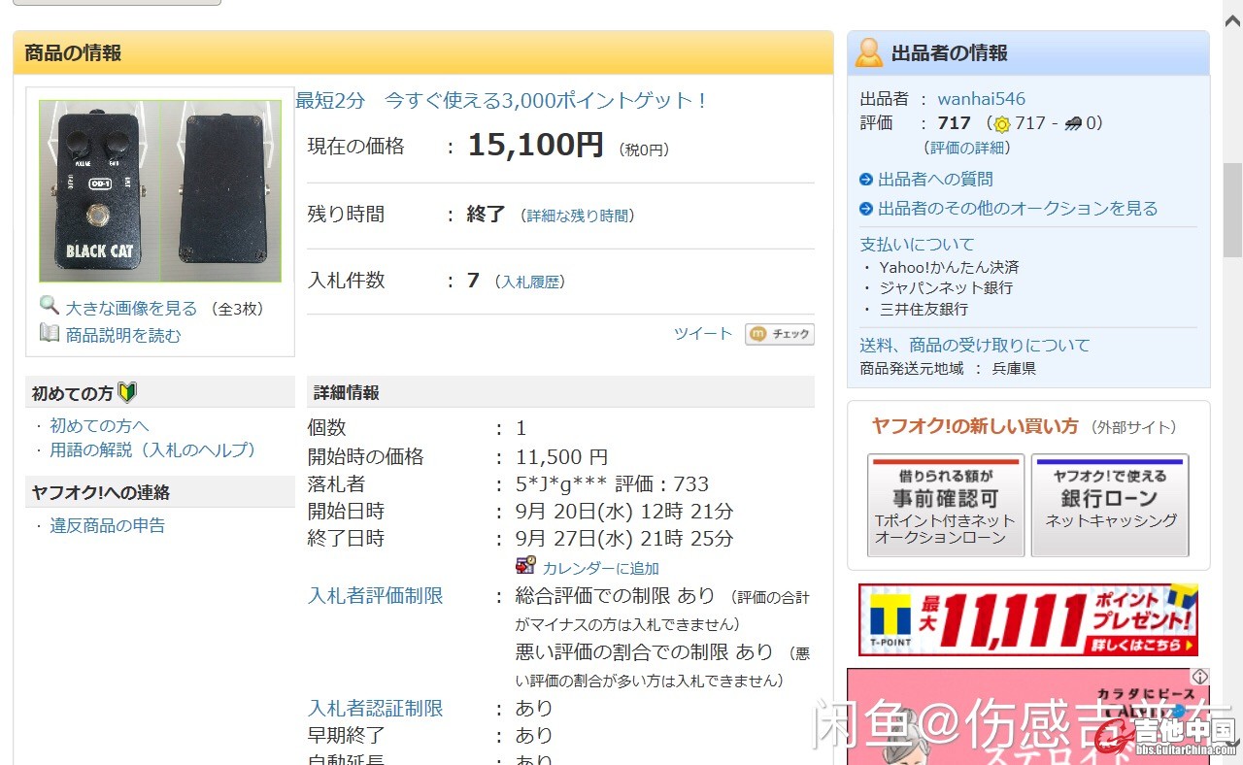This screenshot has height=765, width=1243.
Task: Click 銀行ローン net cashing button
Action: [x=1109, y=505]
